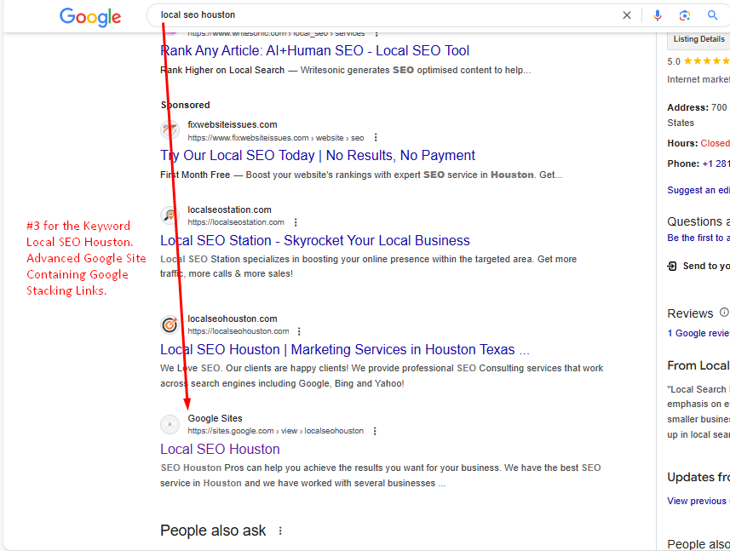Click URL 'https://localseostation.com'
730x551 pixels.
click(x=236, y=222)
